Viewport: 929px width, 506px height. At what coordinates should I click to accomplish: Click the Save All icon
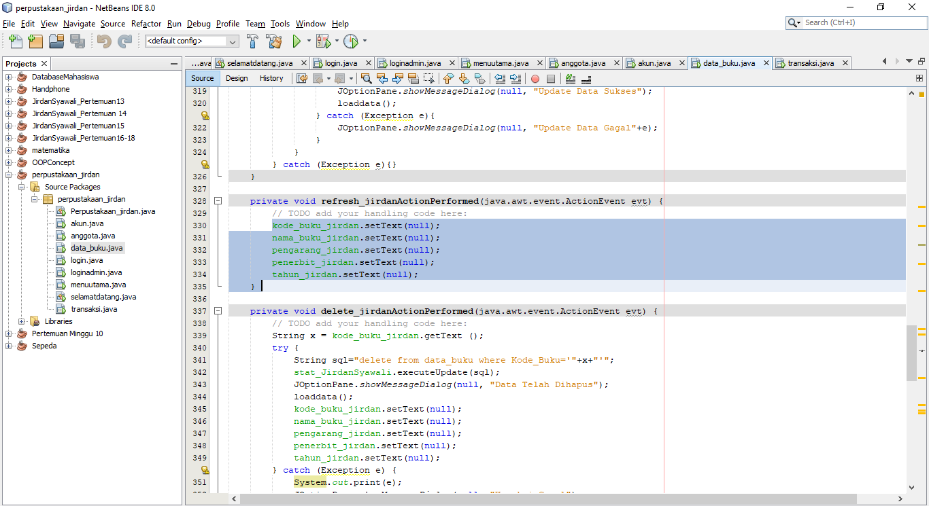[78, 41]
